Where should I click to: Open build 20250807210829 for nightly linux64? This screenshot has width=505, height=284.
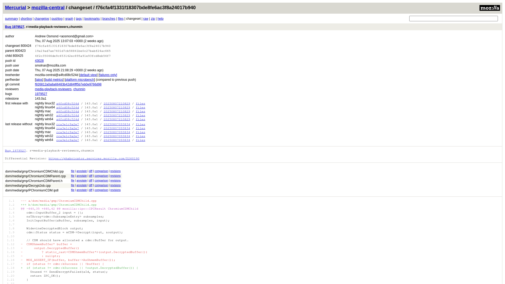pyautogui.click(x=117, y=108)
